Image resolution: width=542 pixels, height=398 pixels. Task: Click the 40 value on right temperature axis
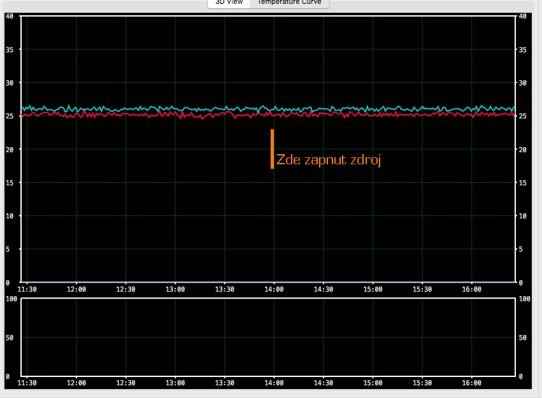pyautogui.click(x=523, y=16)
